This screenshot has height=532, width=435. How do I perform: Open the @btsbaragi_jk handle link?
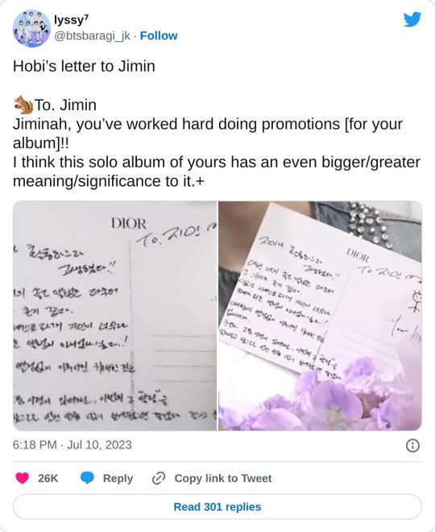tap(92, 35)
